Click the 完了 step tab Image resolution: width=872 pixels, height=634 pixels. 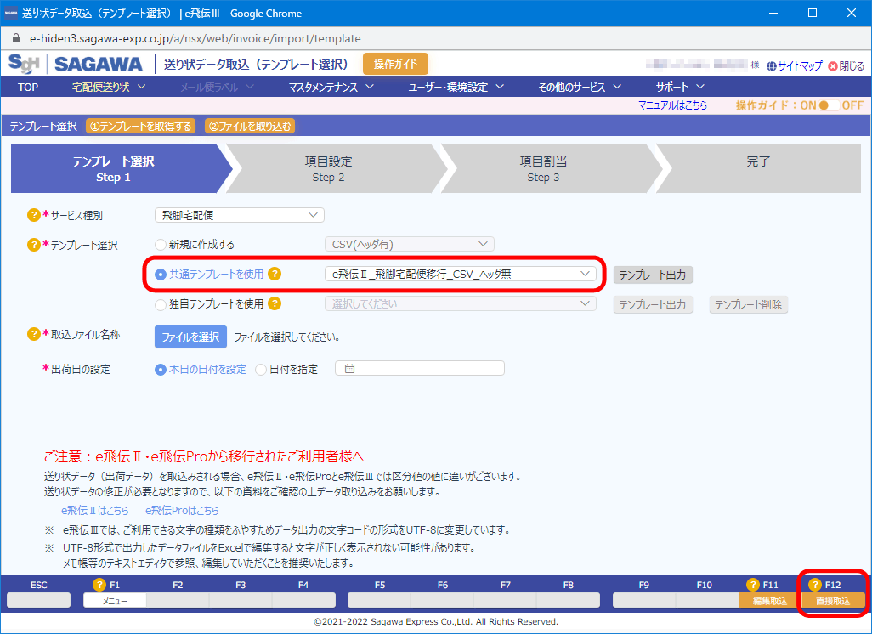[x=758, y=168]
